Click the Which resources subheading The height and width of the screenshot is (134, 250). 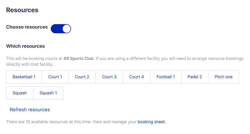pos(26,46)
